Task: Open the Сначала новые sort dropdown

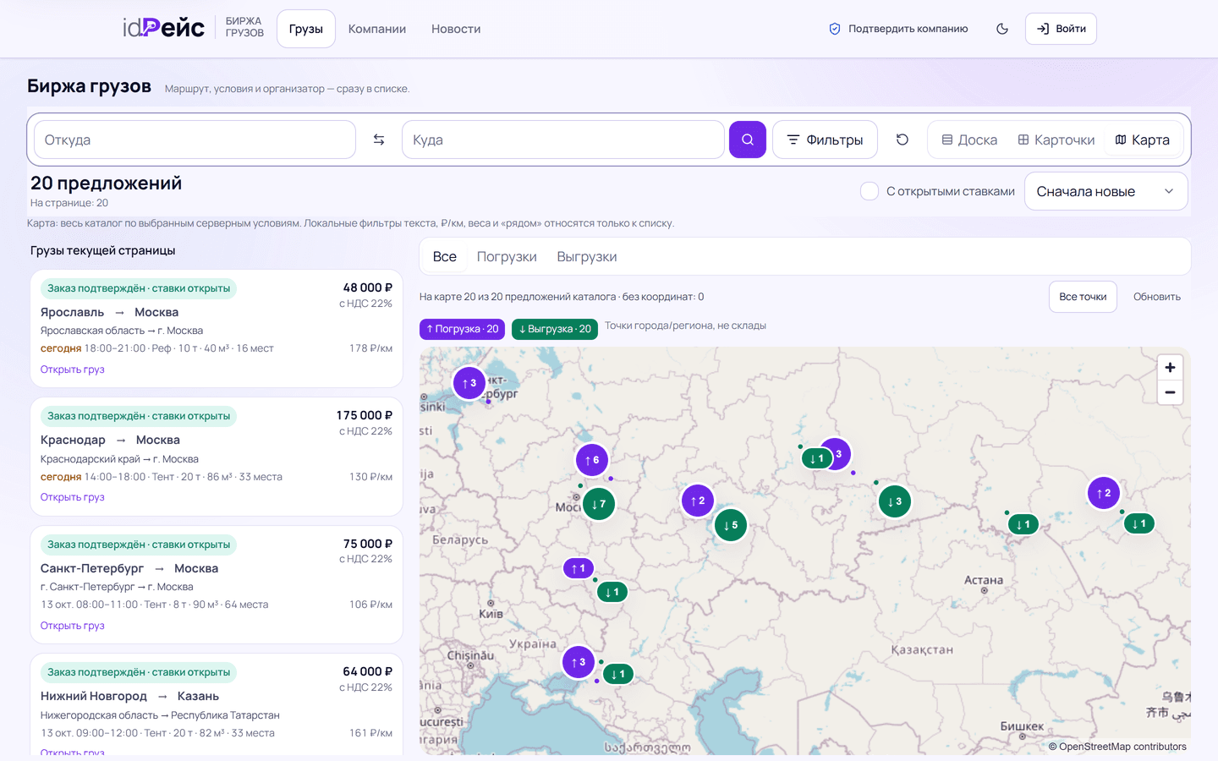Action: click(1106, 191)
